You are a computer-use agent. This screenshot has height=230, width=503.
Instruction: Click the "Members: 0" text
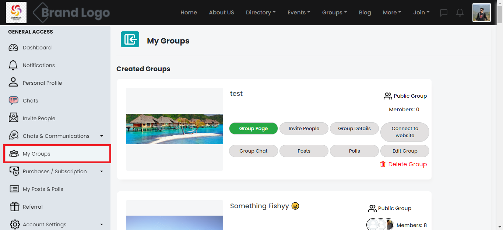click(x=404, y=109)
